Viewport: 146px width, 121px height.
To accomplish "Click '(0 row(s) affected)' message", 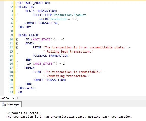I will pyautogui.click(x=23, y=113).
